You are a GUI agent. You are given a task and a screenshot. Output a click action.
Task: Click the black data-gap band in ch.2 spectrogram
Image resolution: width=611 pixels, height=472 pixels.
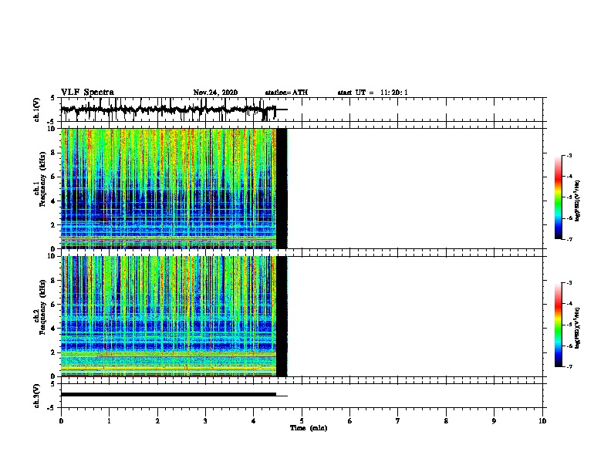[282, 316]
